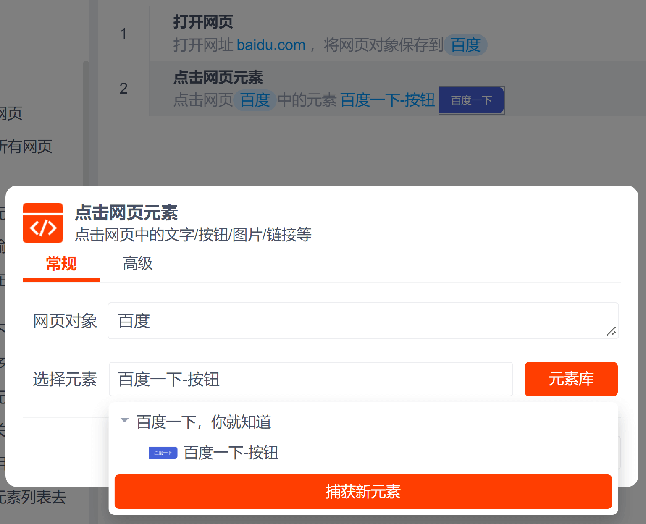The height and width of the screenshot is (524, 646).
Task: Click the 百度一下 thumbnail in step 2
Action: click(x=471, y=100)
